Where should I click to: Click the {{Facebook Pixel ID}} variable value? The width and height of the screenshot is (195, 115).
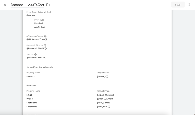pos(37,49)
